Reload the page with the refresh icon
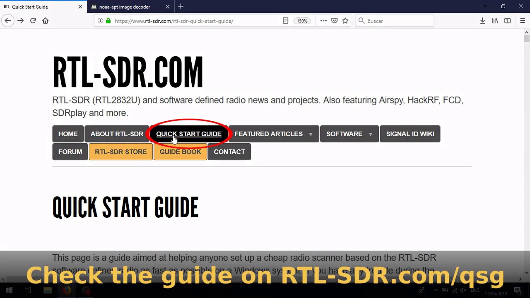Viewport: 530px width, 298px height. point(33,21)
